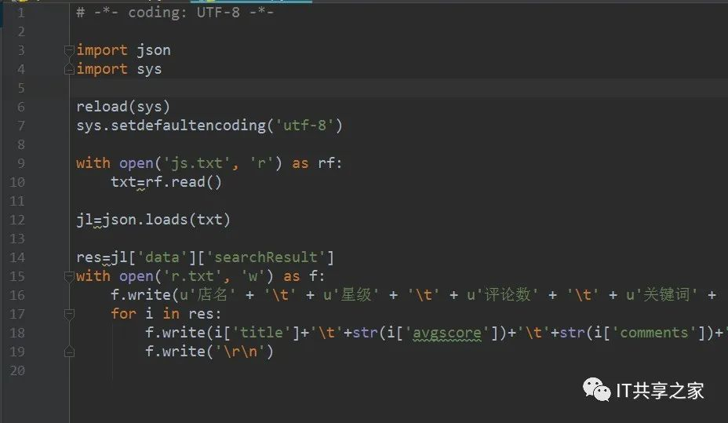The image size is (728, 423).
Task: Click the u'评论数' string on line 16
Action: [503, 295]
